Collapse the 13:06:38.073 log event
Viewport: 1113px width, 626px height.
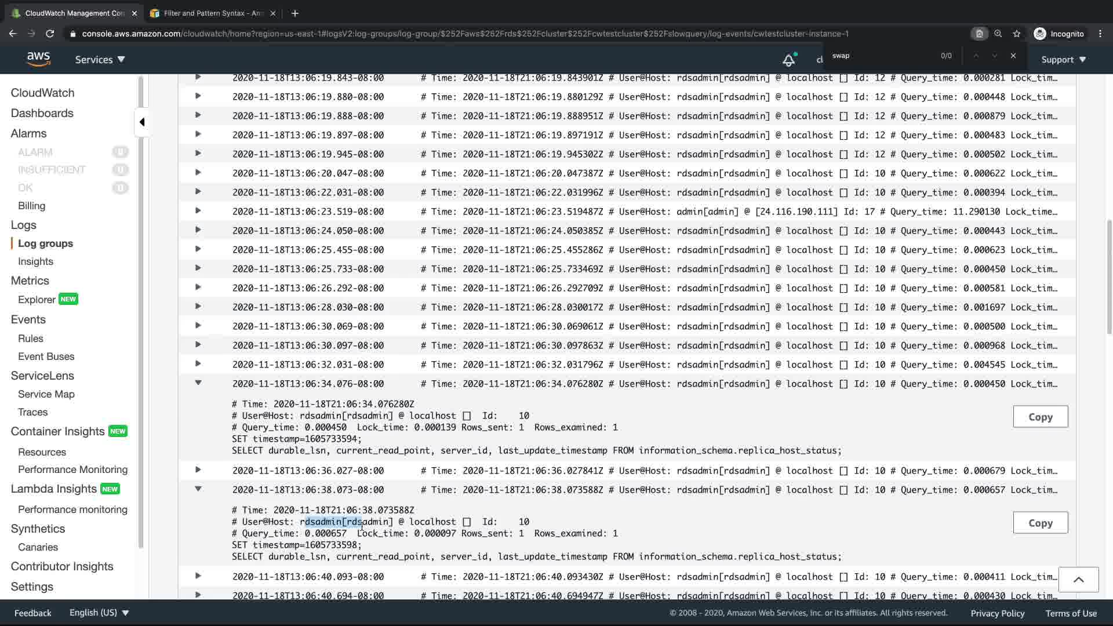(x=198, y=489)
